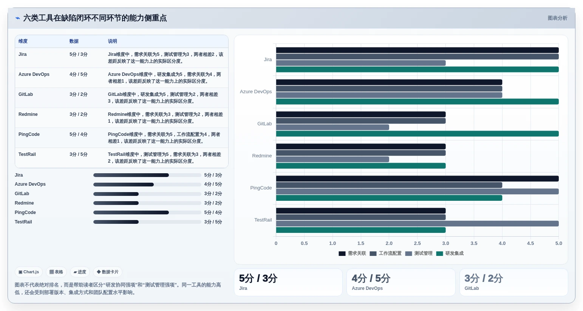
Task: Click the PingCode 需求关联 dark bar
Action: [x=417, y=179]
